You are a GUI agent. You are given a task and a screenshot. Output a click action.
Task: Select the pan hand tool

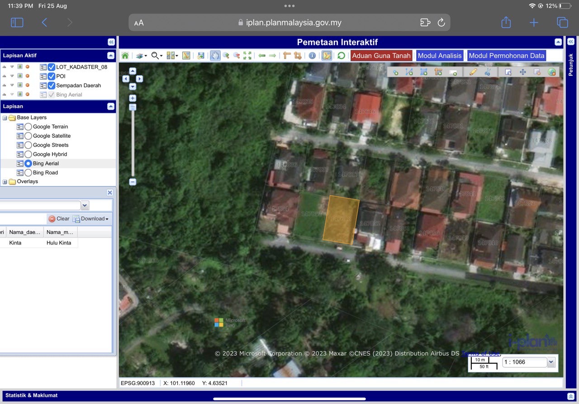(x=215, y=56)
